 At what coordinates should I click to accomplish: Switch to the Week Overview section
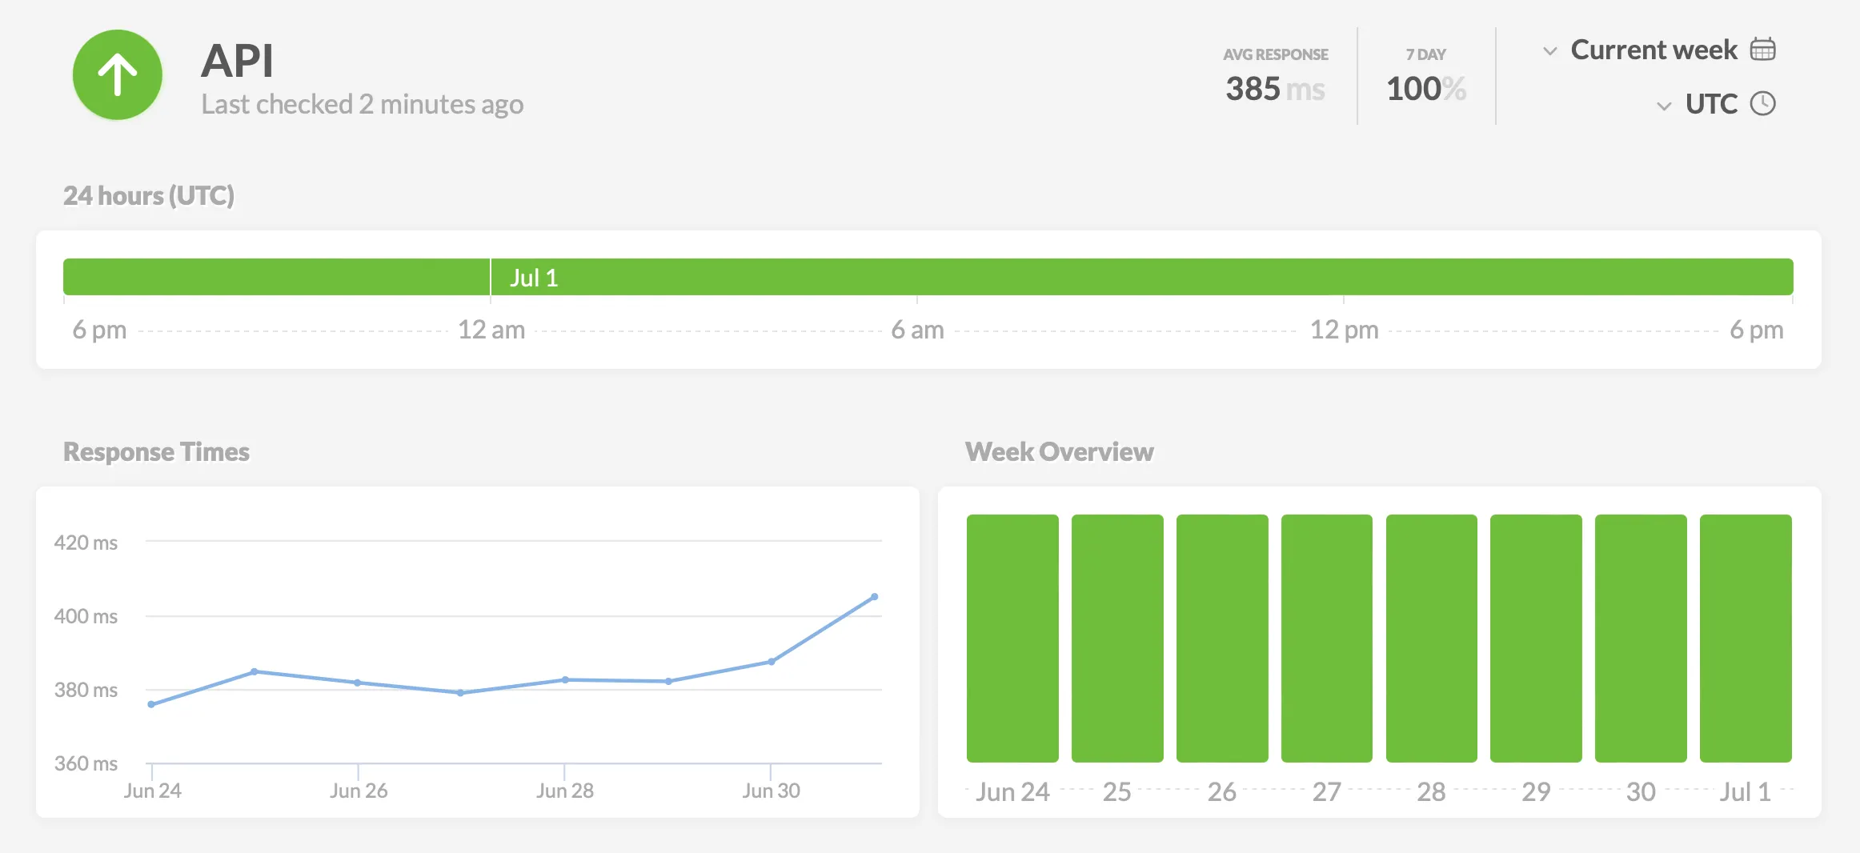click(x=1060, y=451)
